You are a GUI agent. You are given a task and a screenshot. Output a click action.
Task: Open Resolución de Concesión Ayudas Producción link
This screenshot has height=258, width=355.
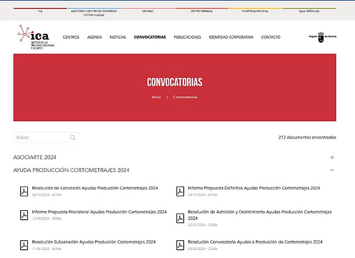pyautogui.click(x=95, y=188)
